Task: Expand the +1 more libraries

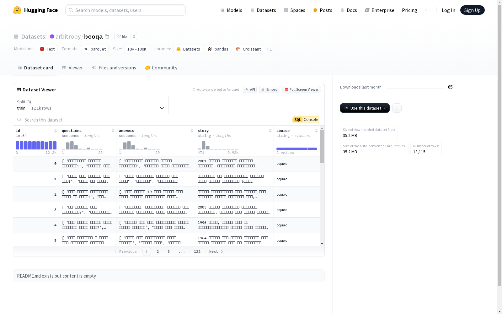Action: [x=269, y=49]
